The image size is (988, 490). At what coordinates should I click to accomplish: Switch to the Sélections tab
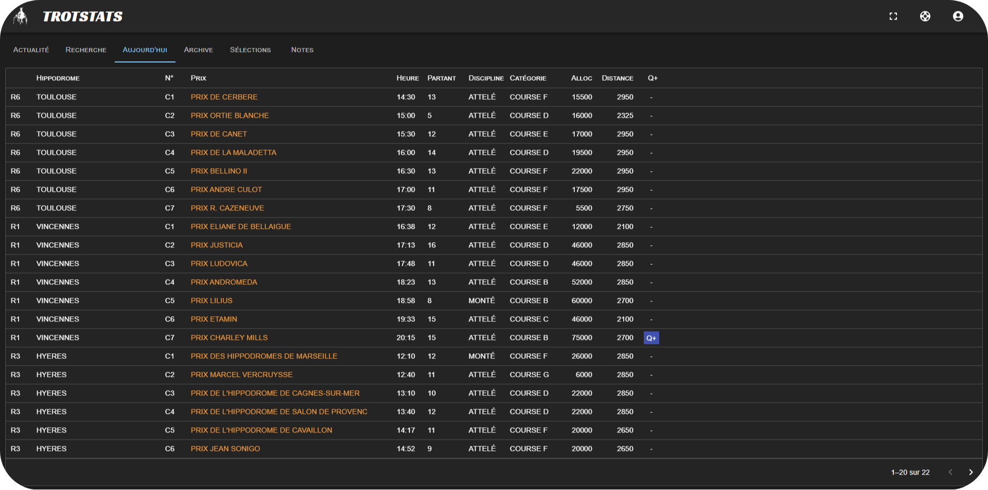[251, 50]
